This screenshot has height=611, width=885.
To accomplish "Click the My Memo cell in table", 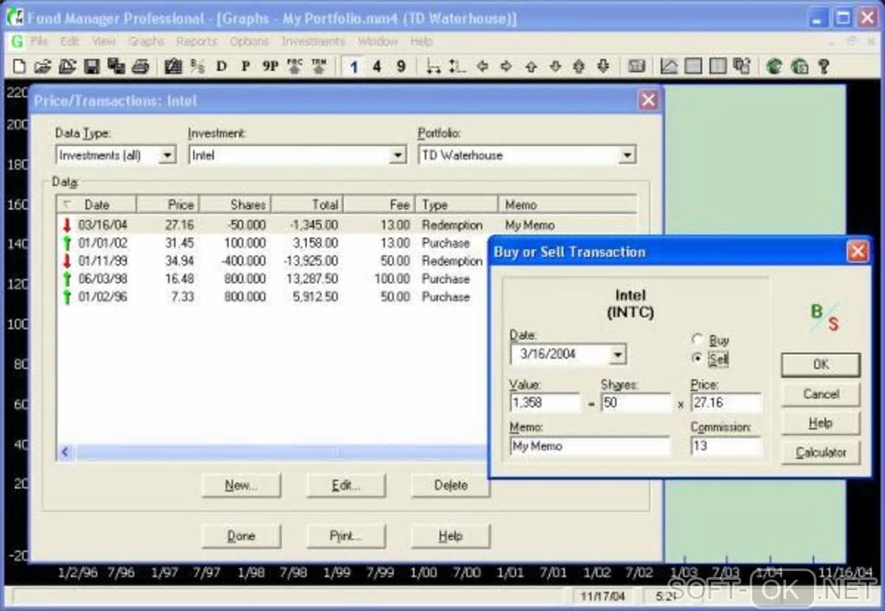I will (529, 226).
